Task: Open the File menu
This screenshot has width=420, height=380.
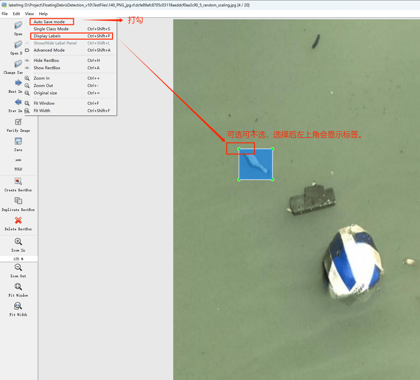Action: click(x=5, y=14)
